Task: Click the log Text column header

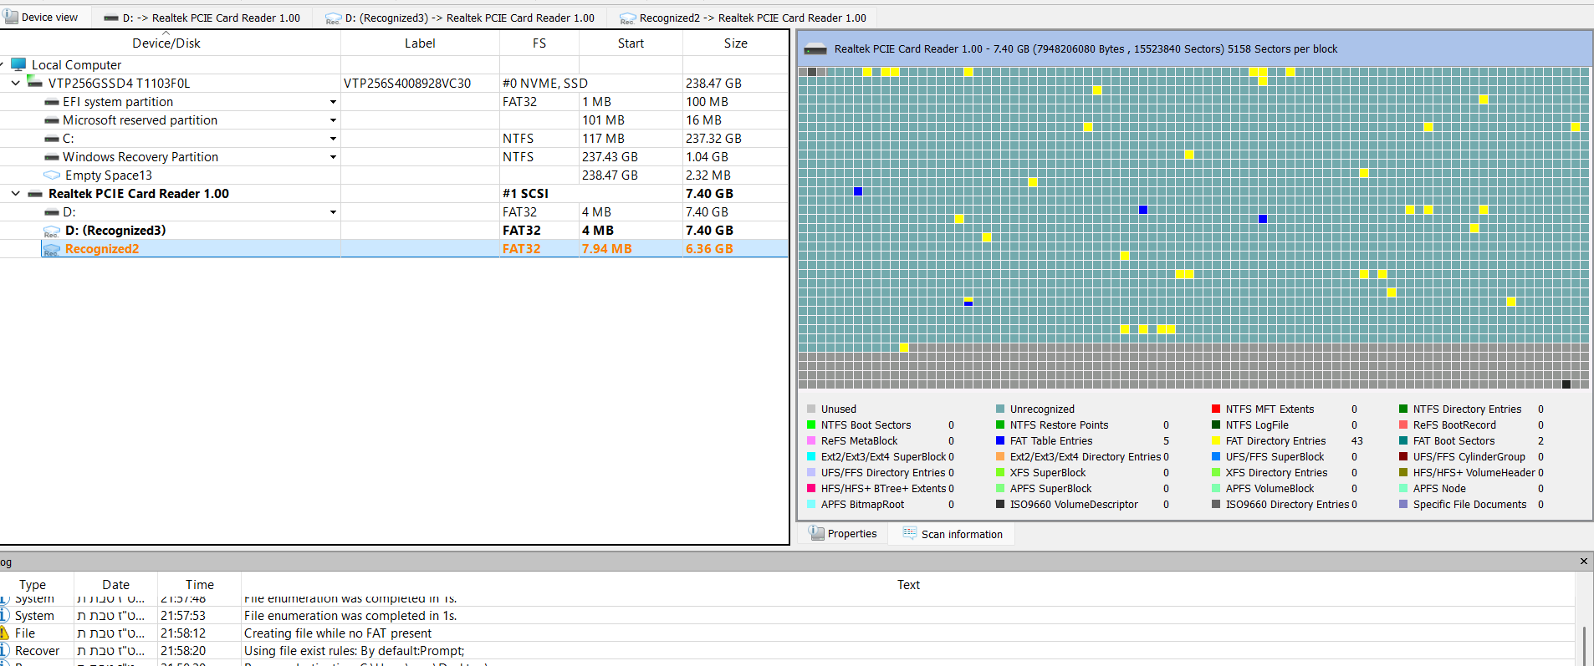Action: point(908,585)
